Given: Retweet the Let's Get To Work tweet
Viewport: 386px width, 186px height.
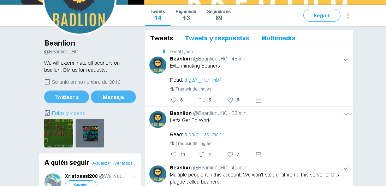Looking at the screenshot, I should pos(202,155).
